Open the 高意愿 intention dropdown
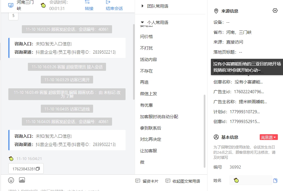 pyautogui.click(x=269, y=137)
